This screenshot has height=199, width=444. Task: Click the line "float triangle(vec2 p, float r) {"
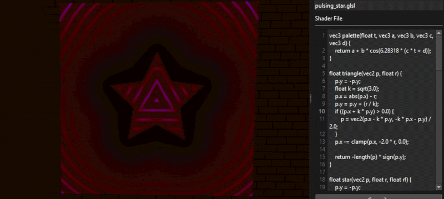point(366,74)
